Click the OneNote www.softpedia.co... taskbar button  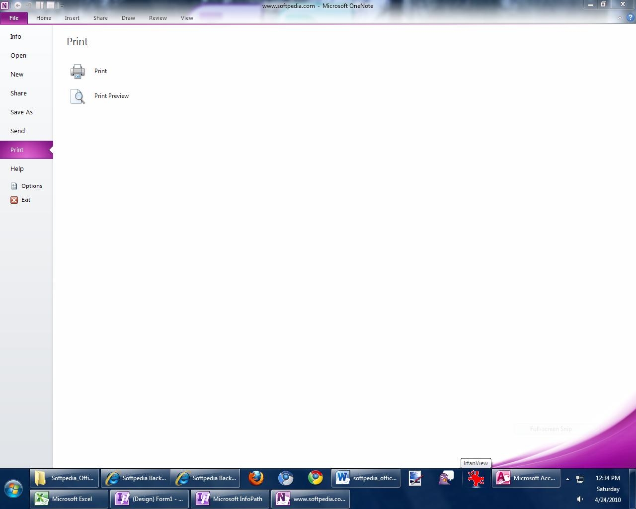(x=311, y=499)
